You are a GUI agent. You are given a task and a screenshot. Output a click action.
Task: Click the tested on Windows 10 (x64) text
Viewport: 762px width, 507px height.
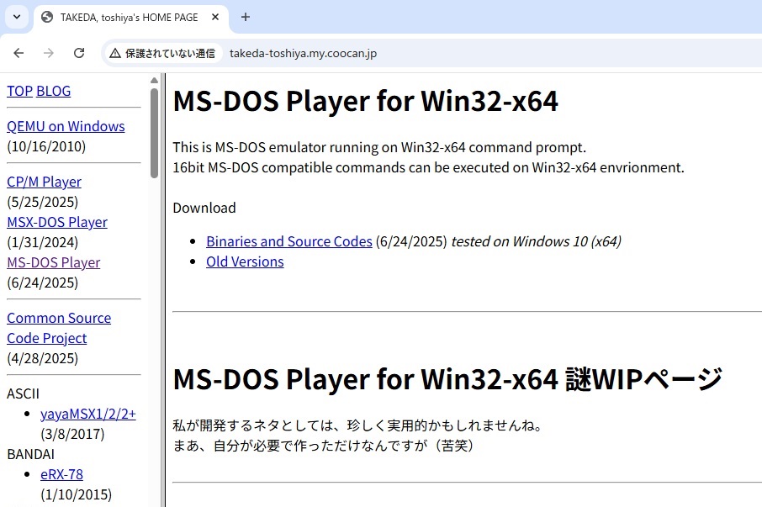pos(536,241)
